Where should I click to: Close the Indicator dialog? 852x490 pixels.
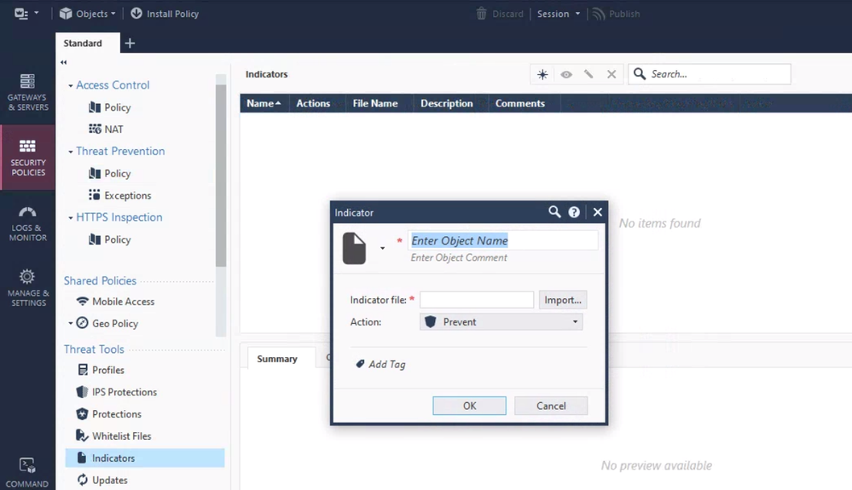click(598, 212)
